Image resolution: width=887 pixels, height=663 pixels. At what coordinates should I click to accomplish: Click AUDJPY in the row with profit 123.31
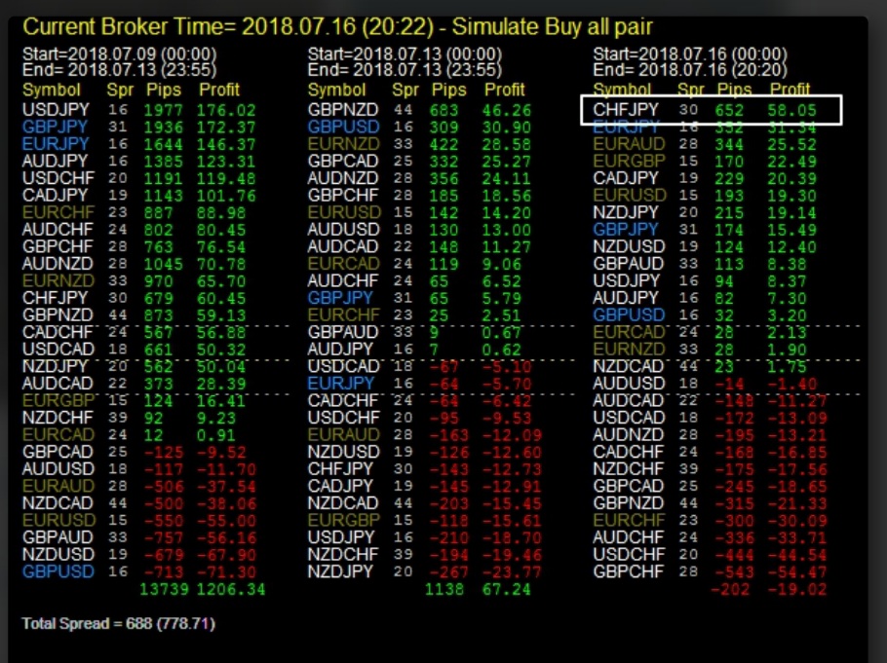pyautogui.click(x=56, y=161)
